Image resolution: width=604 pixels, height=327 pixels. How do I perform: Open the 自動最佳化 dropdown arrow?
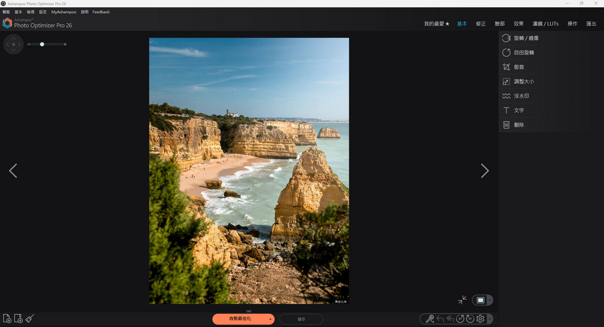point(270,319)
